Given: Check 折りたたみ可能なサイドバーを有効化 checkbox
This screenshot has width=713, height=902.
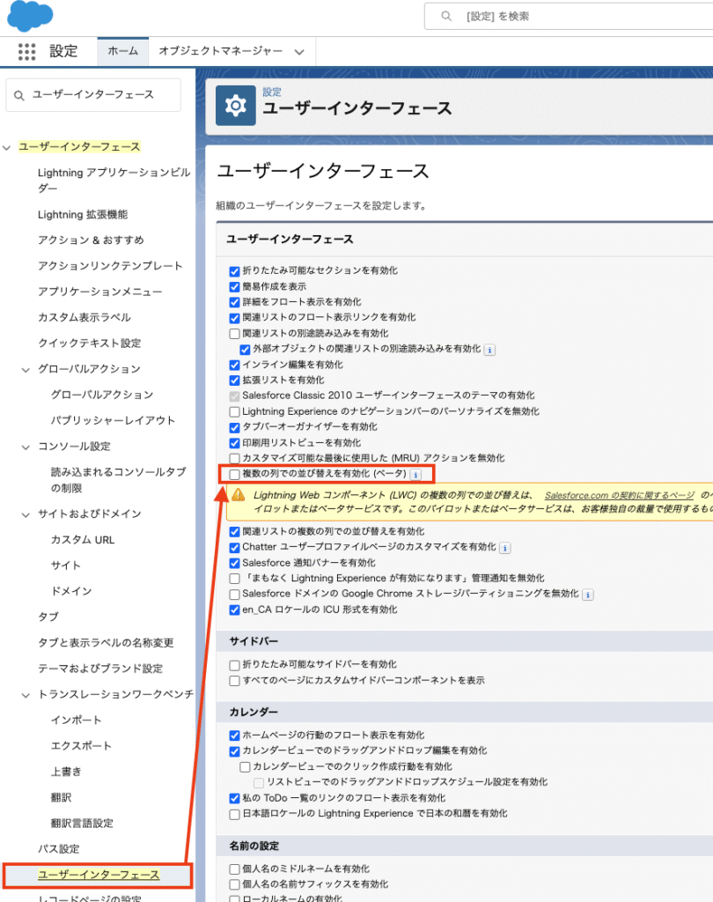Looking at the screenshot, I should tap(234, 665).
